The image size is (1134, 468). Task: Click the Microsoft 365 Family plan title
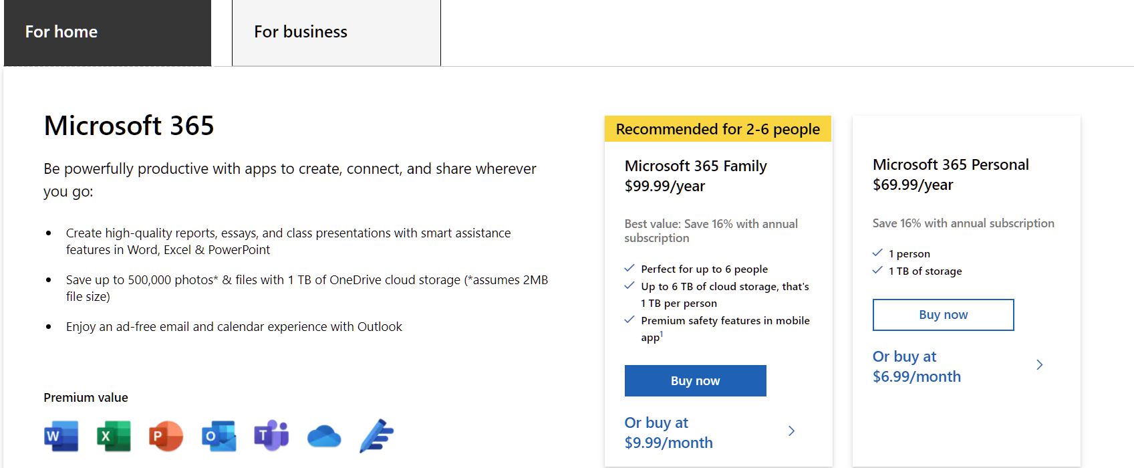pyautogui.click(x=696, y=166)
